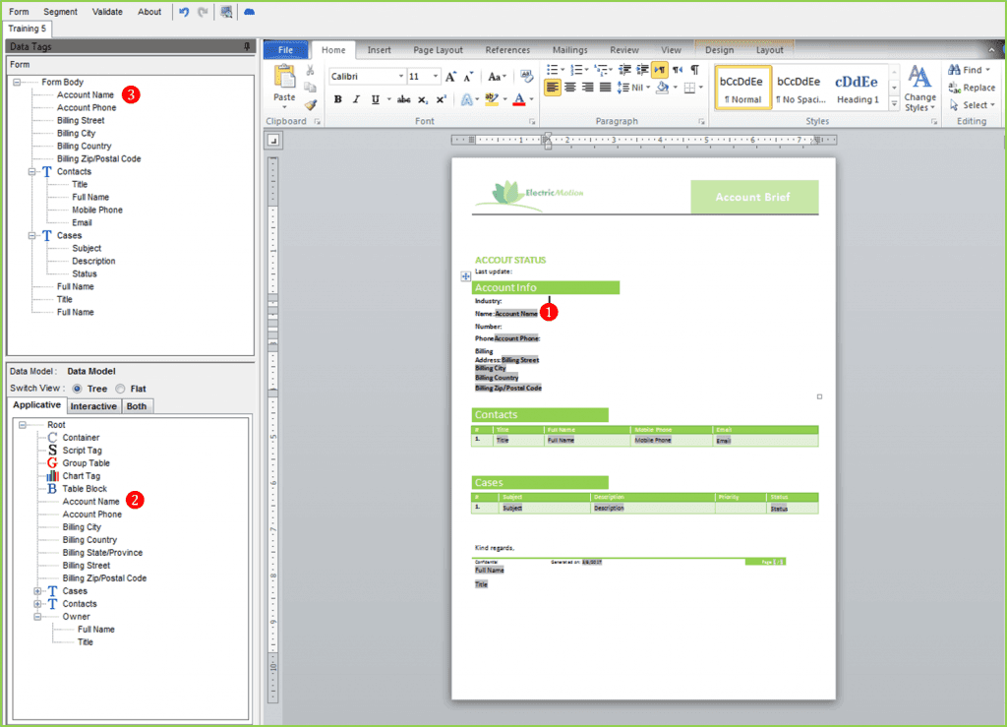This screenshot has height=727, width=1007.
Task: Click the cloud icon in the top toolbar
Action: [x=249, y=12]
